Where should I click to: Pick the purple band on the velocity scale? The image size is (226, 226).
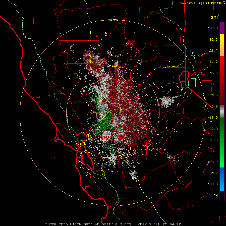(222, 28)
